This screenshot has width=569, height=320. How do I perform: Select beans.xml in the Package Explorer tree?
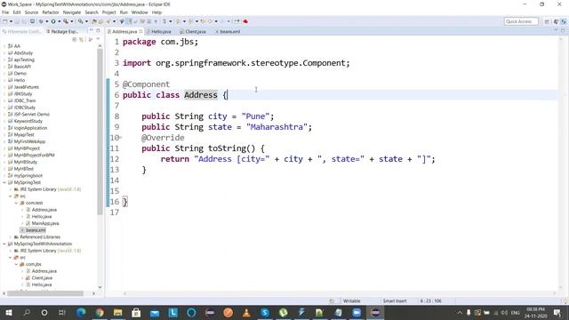(36, 230)
